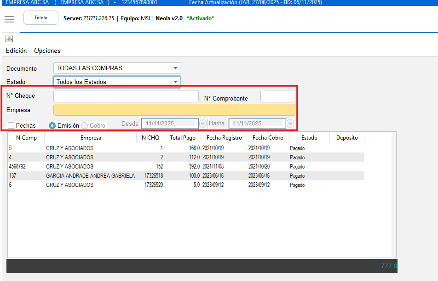
Task: Click the N° Cheque input field
Action: coord(126,96)
